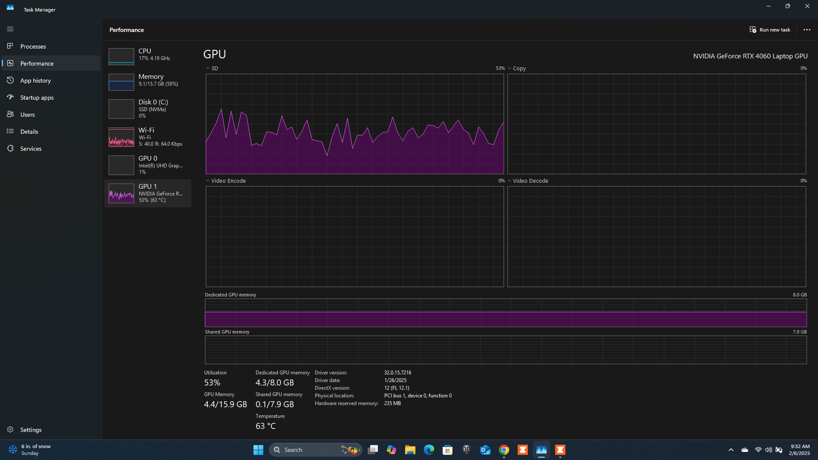Open Chrome from the taskbar
This screenshot has width=818, height=460.
tap(504, 450)
